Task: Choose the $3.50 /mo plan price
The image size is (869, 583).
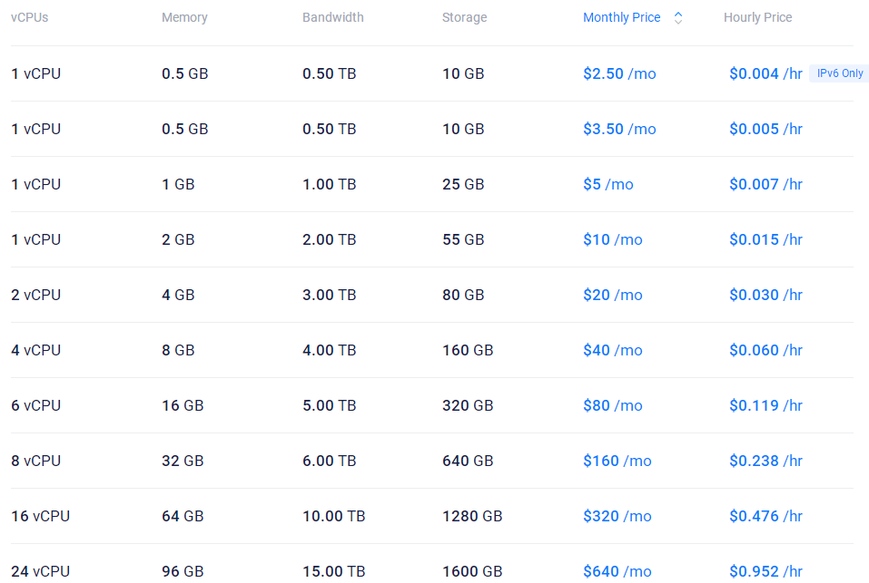Action: point(619,129)
